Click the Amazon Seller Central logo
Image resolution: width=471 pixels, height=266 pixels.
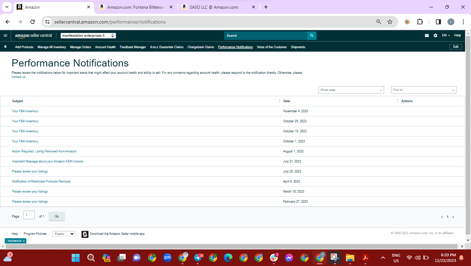point(34,35)
